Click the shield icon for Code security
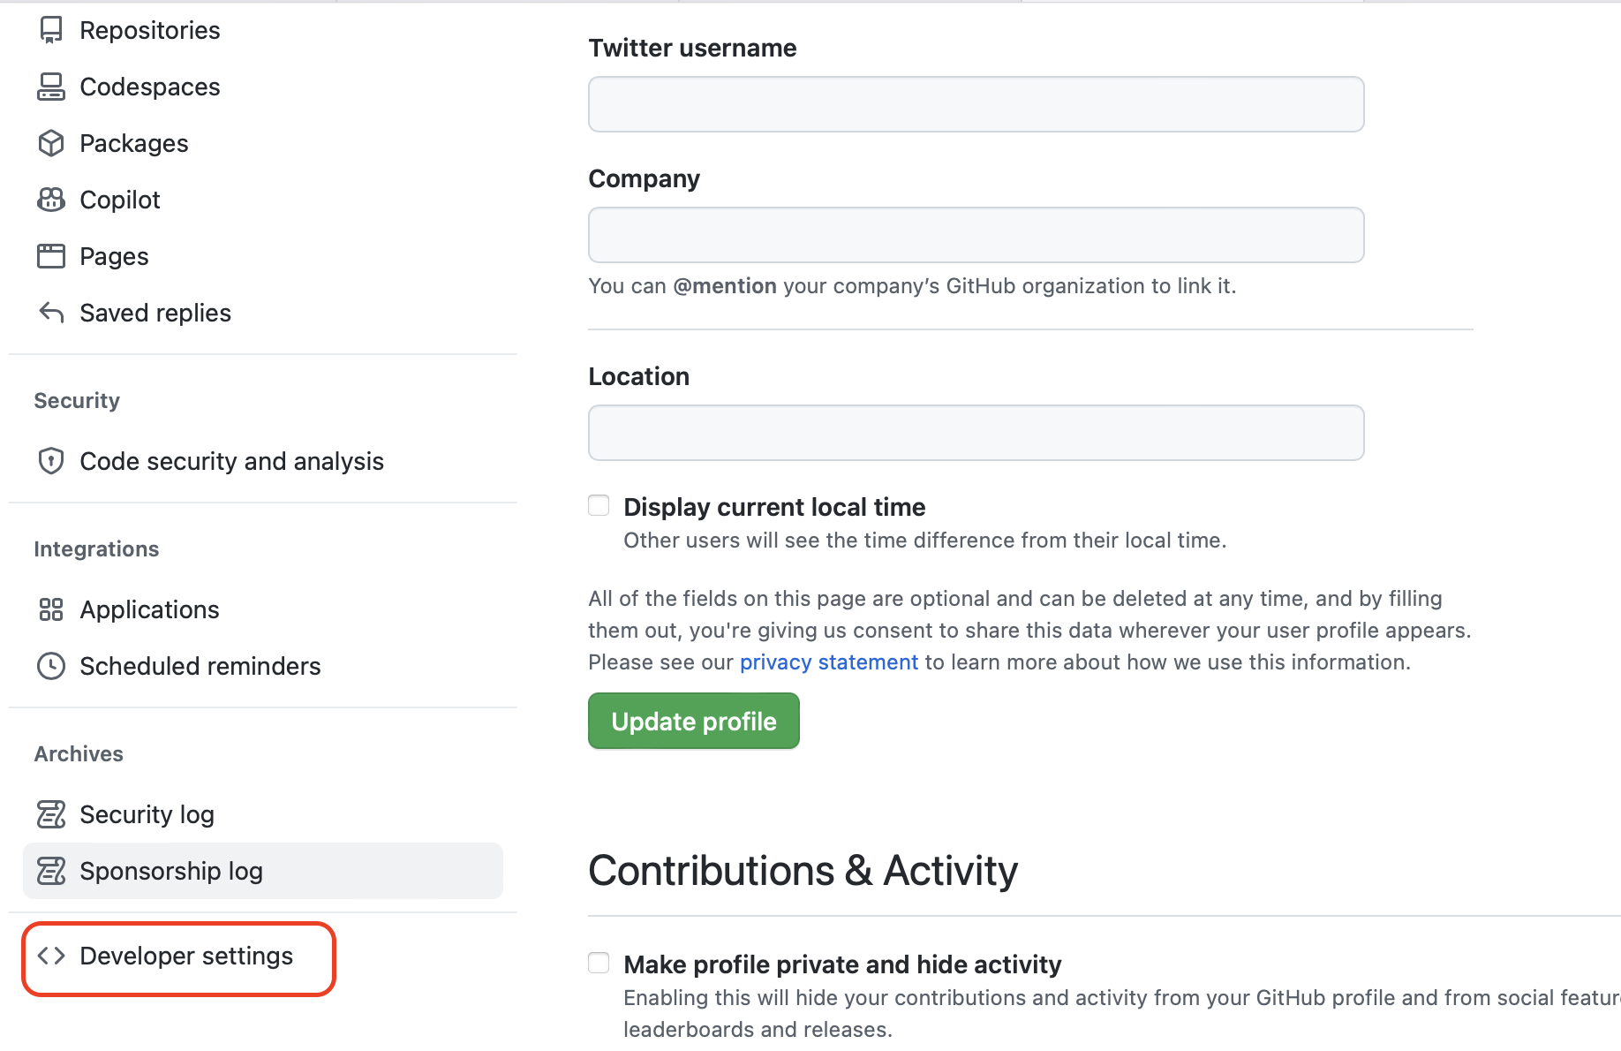 click(x=51, y=461)
